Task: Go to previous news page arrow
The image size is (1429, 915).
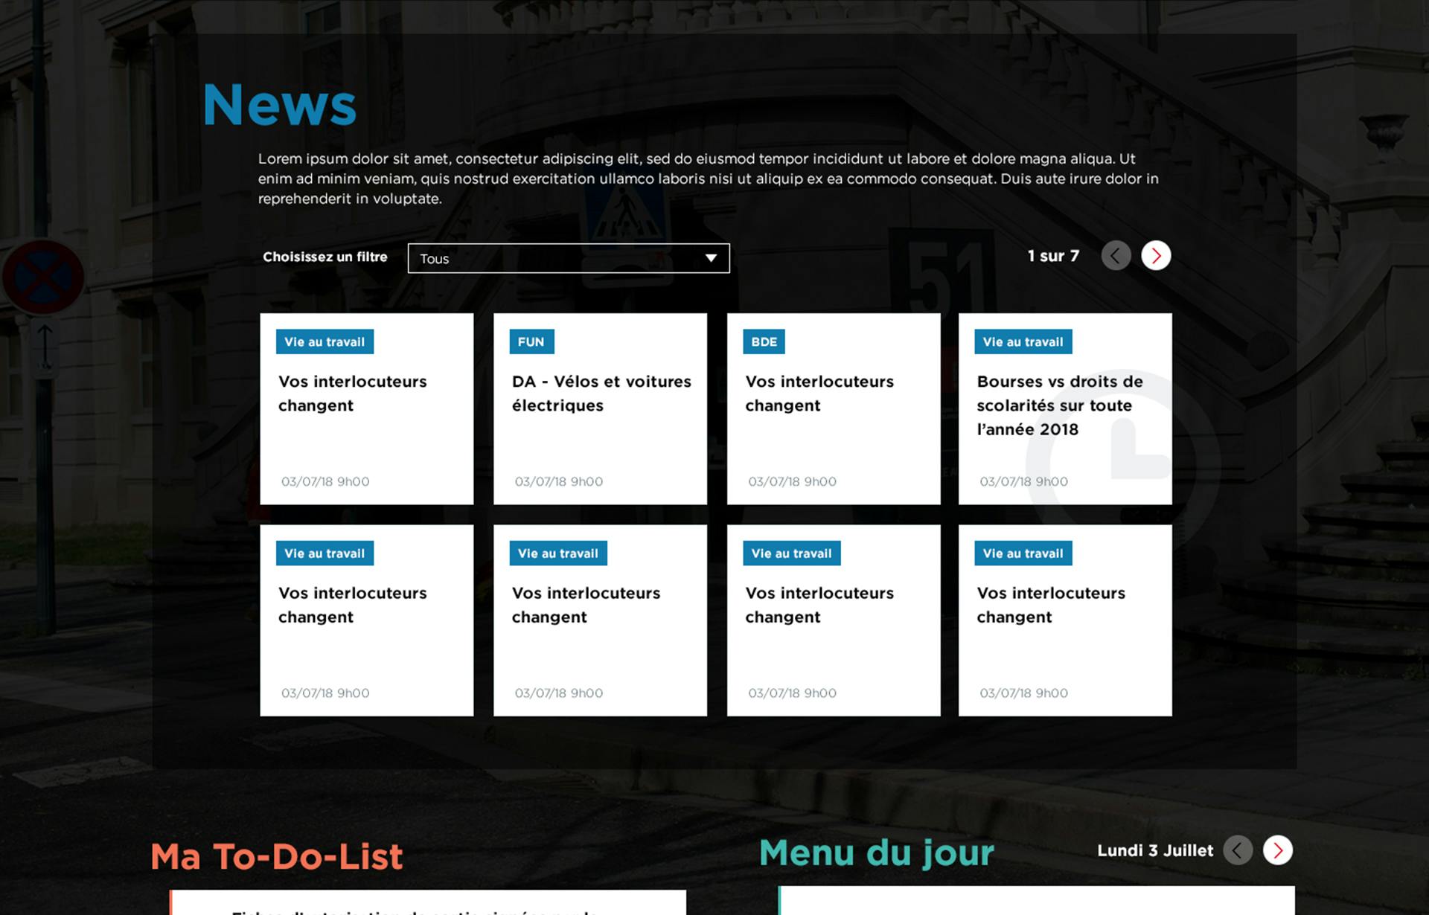Action: point(1116,256)
